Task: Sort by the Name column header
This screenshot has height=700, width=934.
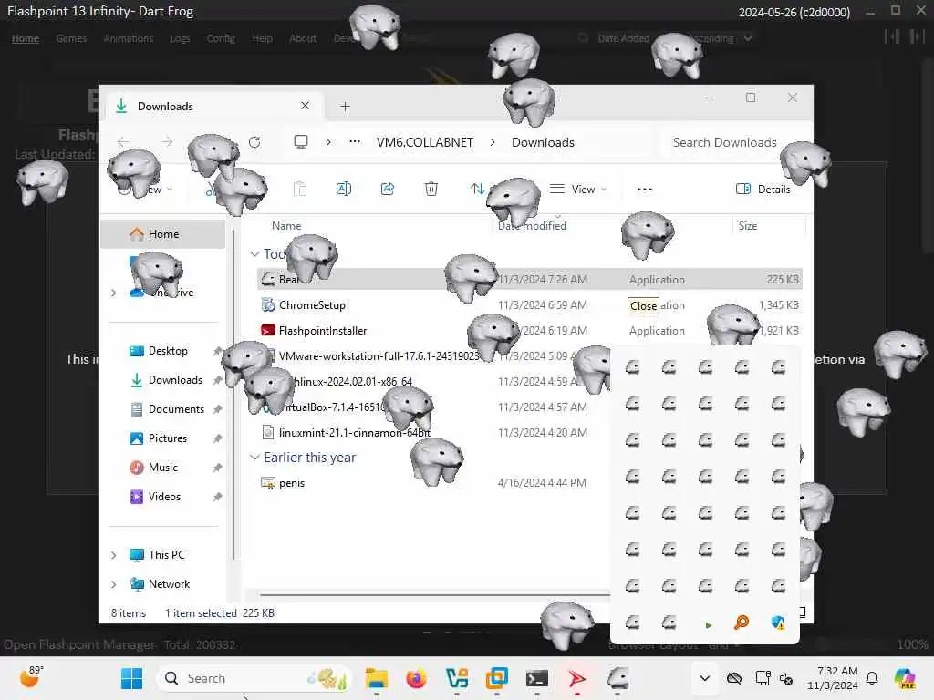Action: [285, 226]
